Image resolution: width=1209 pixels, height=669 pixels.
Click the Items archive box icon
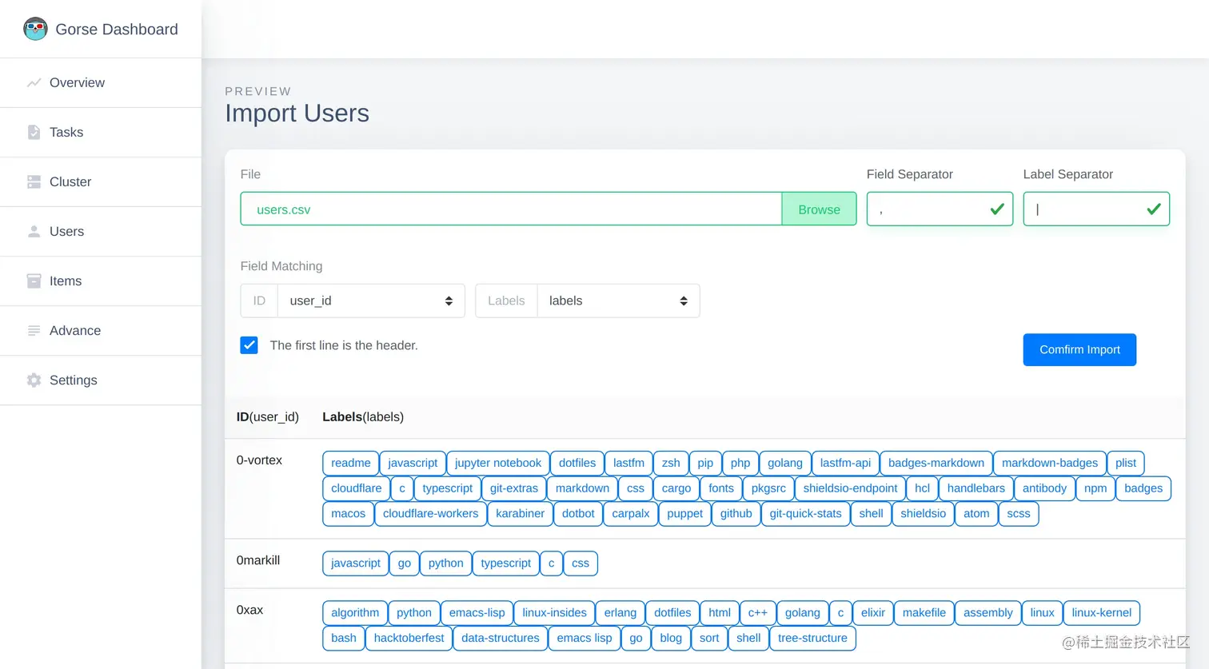34,281
